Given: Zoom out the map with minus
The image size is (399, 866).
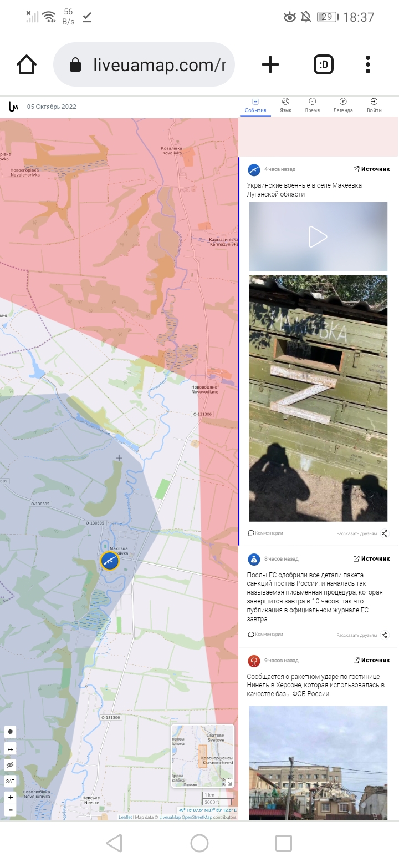Looking at the screenshot, I should 11,810.
